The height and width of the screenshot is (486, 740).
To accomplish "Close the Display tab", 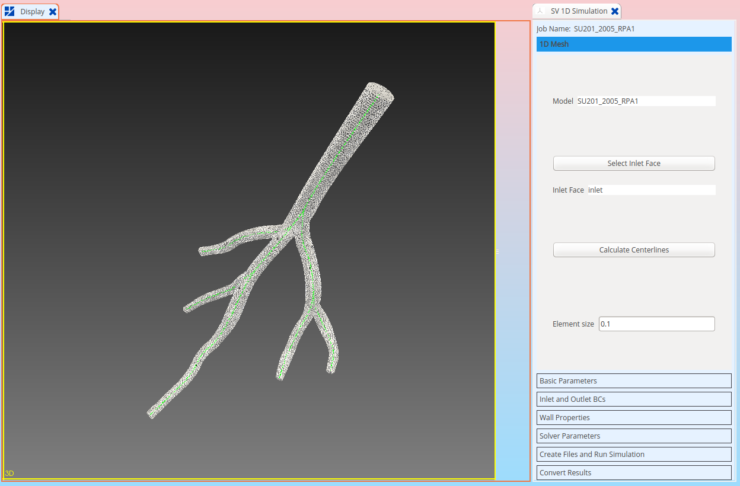I will (52, 11).
